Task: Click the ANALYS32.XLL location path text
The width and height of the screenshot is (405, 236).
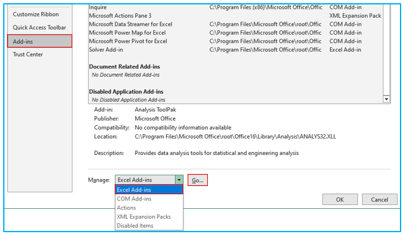Action: [235, 137]
